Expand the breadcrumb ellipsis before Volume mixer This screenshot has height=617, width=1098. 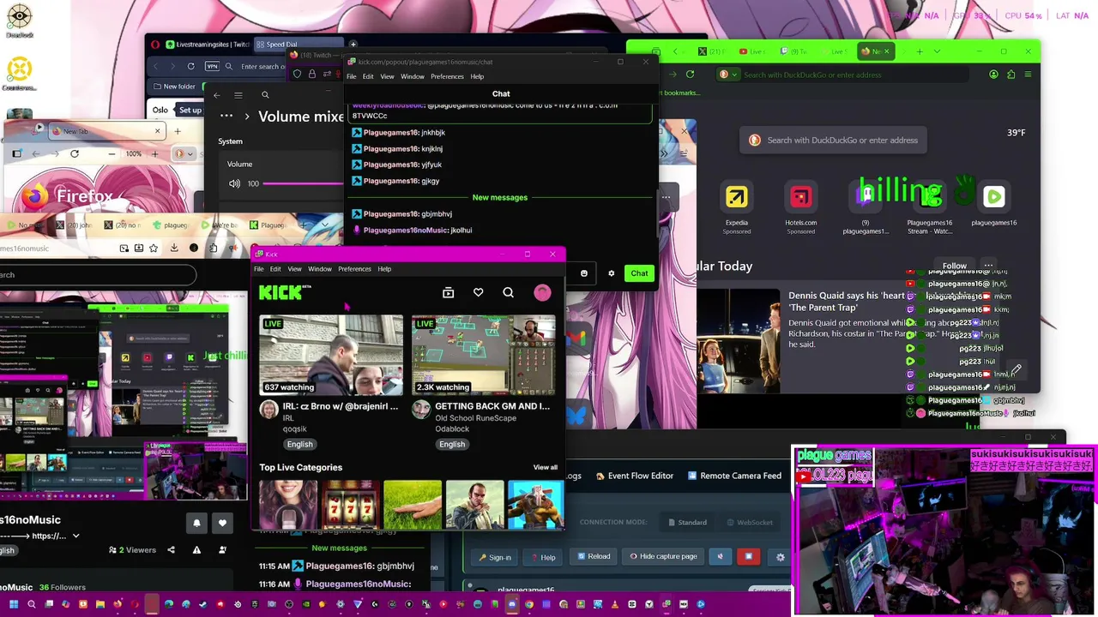(226, 116)
